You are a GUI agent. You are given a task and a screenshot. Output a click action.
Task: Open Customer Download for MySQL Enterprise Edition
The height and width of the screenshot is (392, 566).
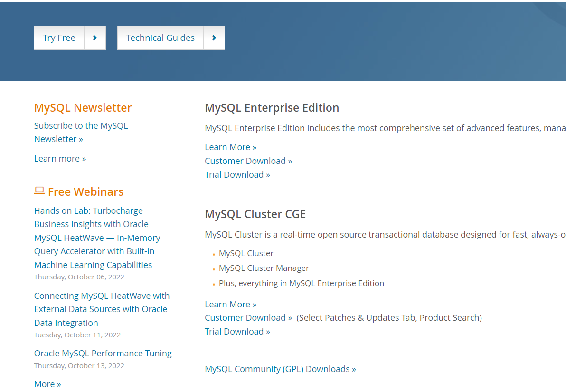pyautogui.click(x=248, y=161)
